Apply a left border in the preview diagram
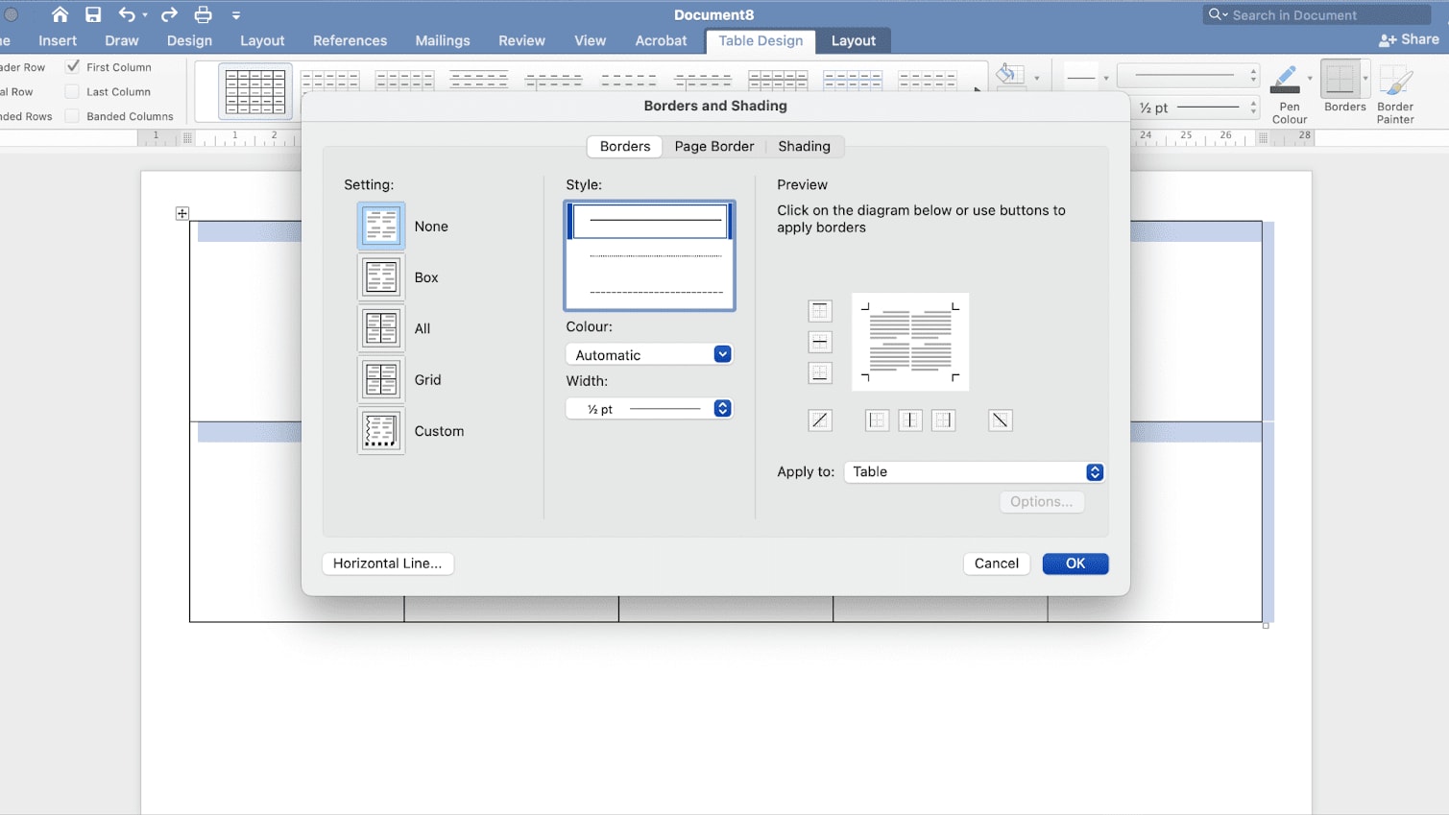The height and width of the screenshot is (815, 1449). tap(877, 419)
